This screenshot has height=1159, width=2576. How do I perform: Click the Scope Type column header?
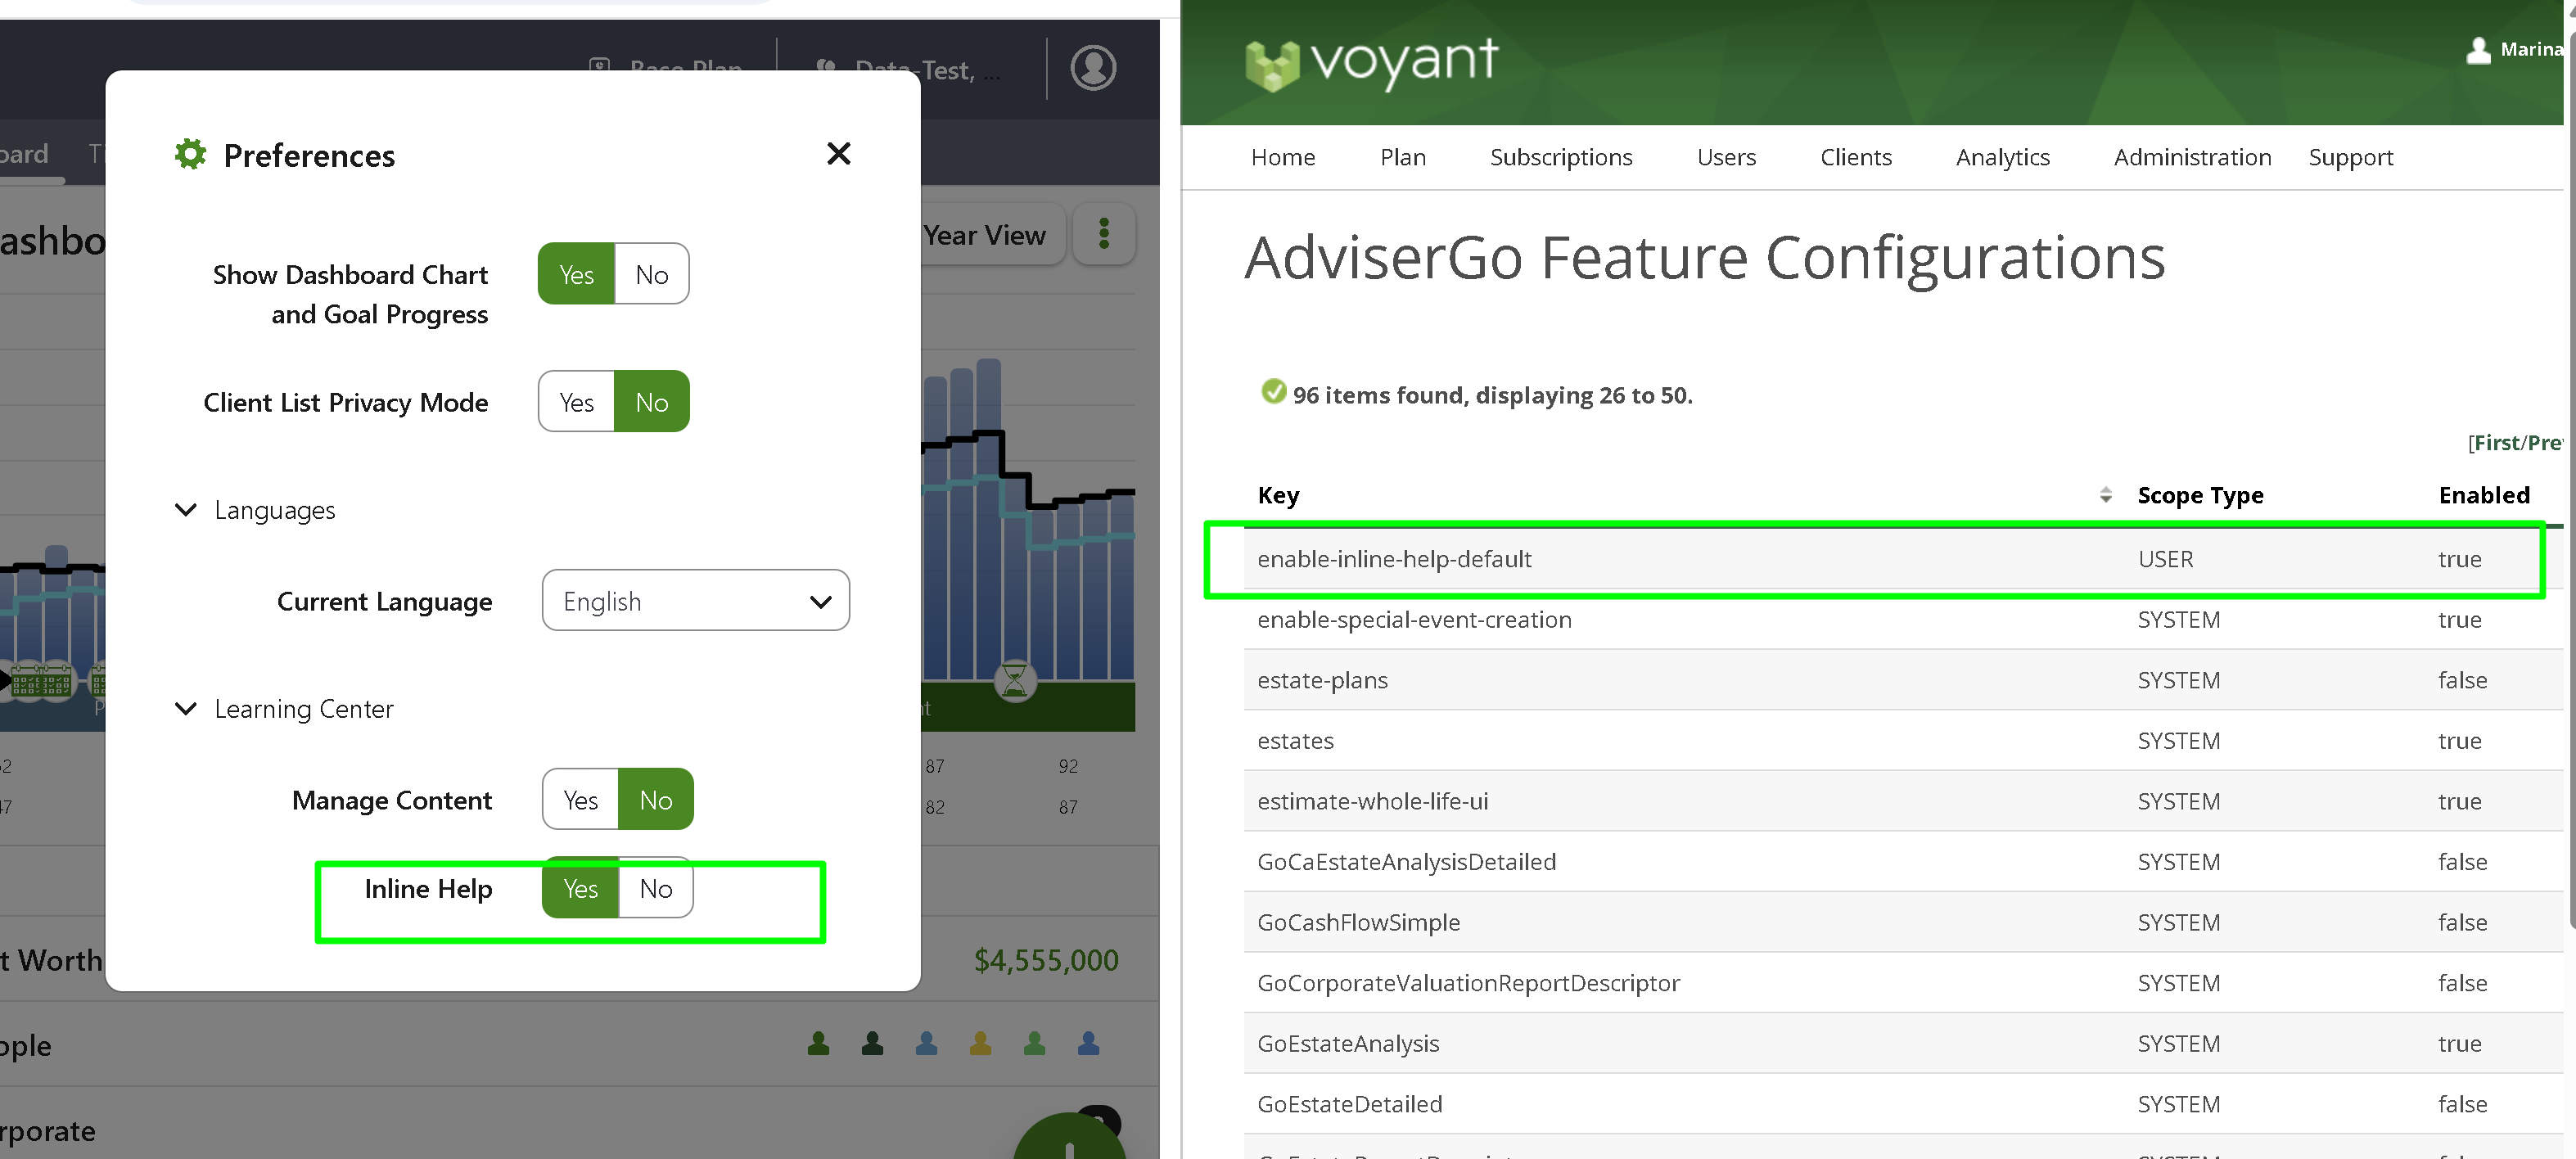tap(2200, 495)
